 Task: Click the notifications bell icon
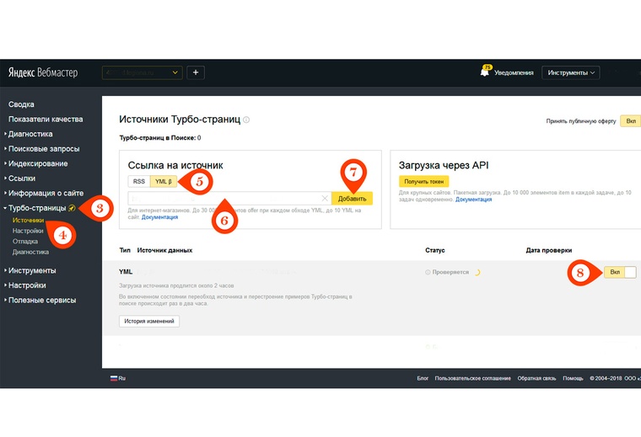pyautogui.click(x=485, y=72)
